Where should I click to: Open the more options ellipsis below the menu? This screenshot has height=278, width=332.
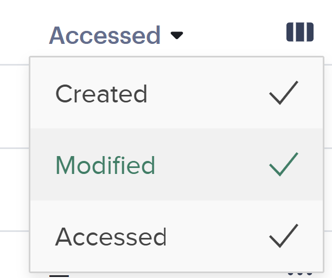coord(298,274)
